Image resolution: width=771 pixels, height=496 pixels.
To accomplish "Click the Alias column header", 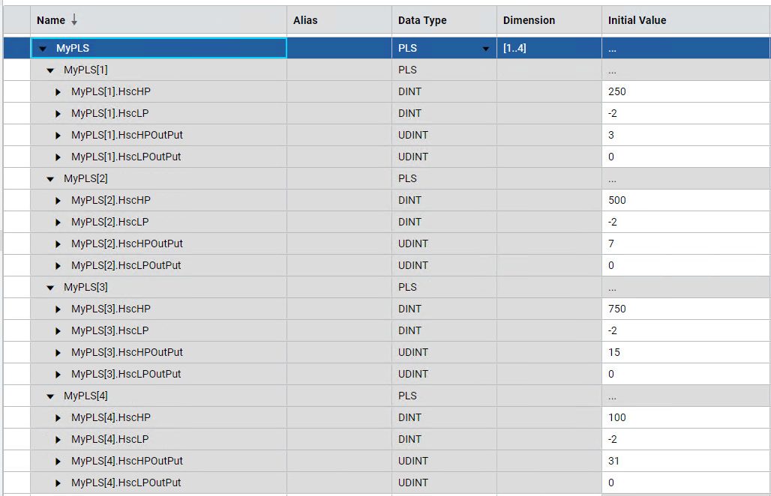I will (x=305, y=20).
